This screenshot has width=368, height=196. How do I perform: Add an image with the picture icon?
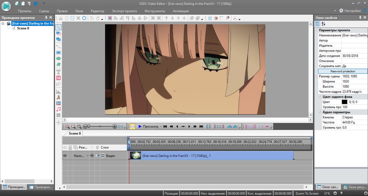58,103
